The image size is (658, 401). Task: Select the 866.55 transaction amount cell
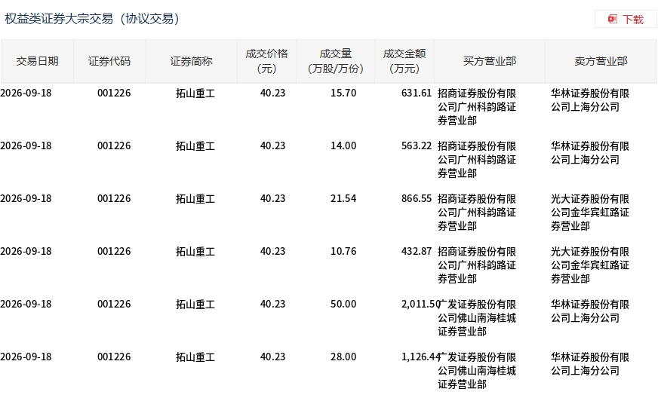click(417, 198)
